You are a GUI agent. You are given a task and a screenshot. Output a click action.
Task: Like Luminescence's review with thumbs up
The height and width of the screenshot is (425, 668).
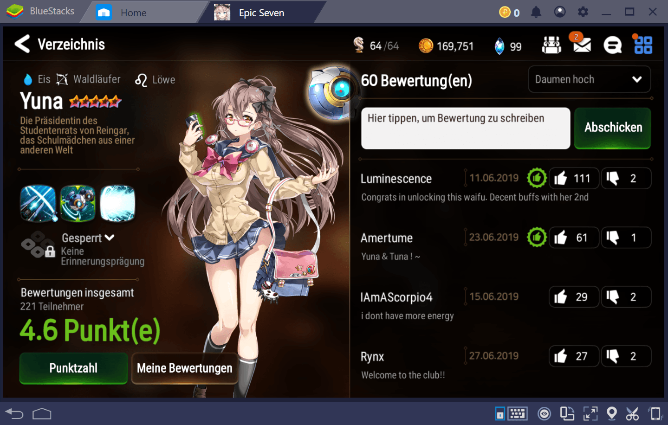click(x=574, y=178)
